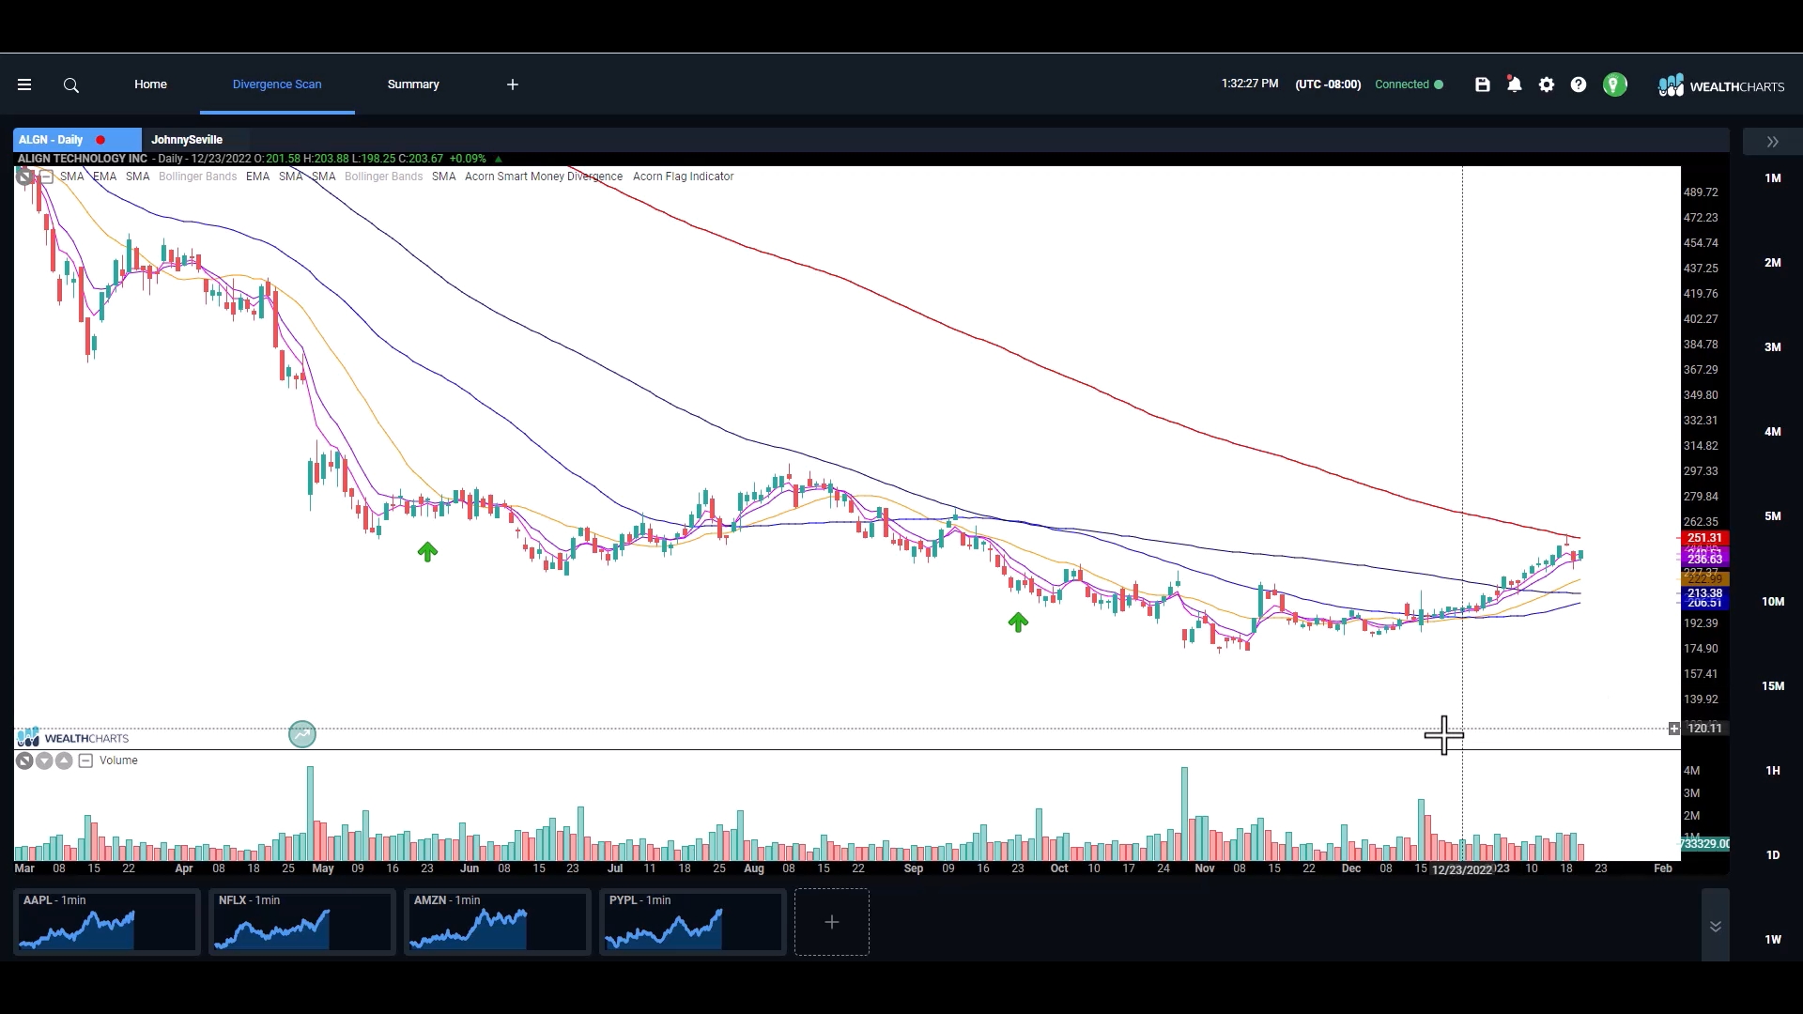Image resolution: width=1803 pixels, height=1014 pixels.
Task: Open the symbol search magnifier
Action: click(x=71, y=85)
